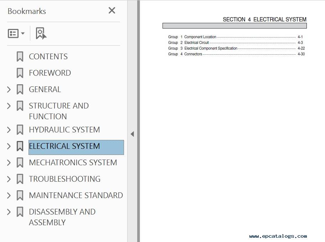
Task: Click the MAINTENANCE STANDARD bookmark icon
Action: click(20, 195)
